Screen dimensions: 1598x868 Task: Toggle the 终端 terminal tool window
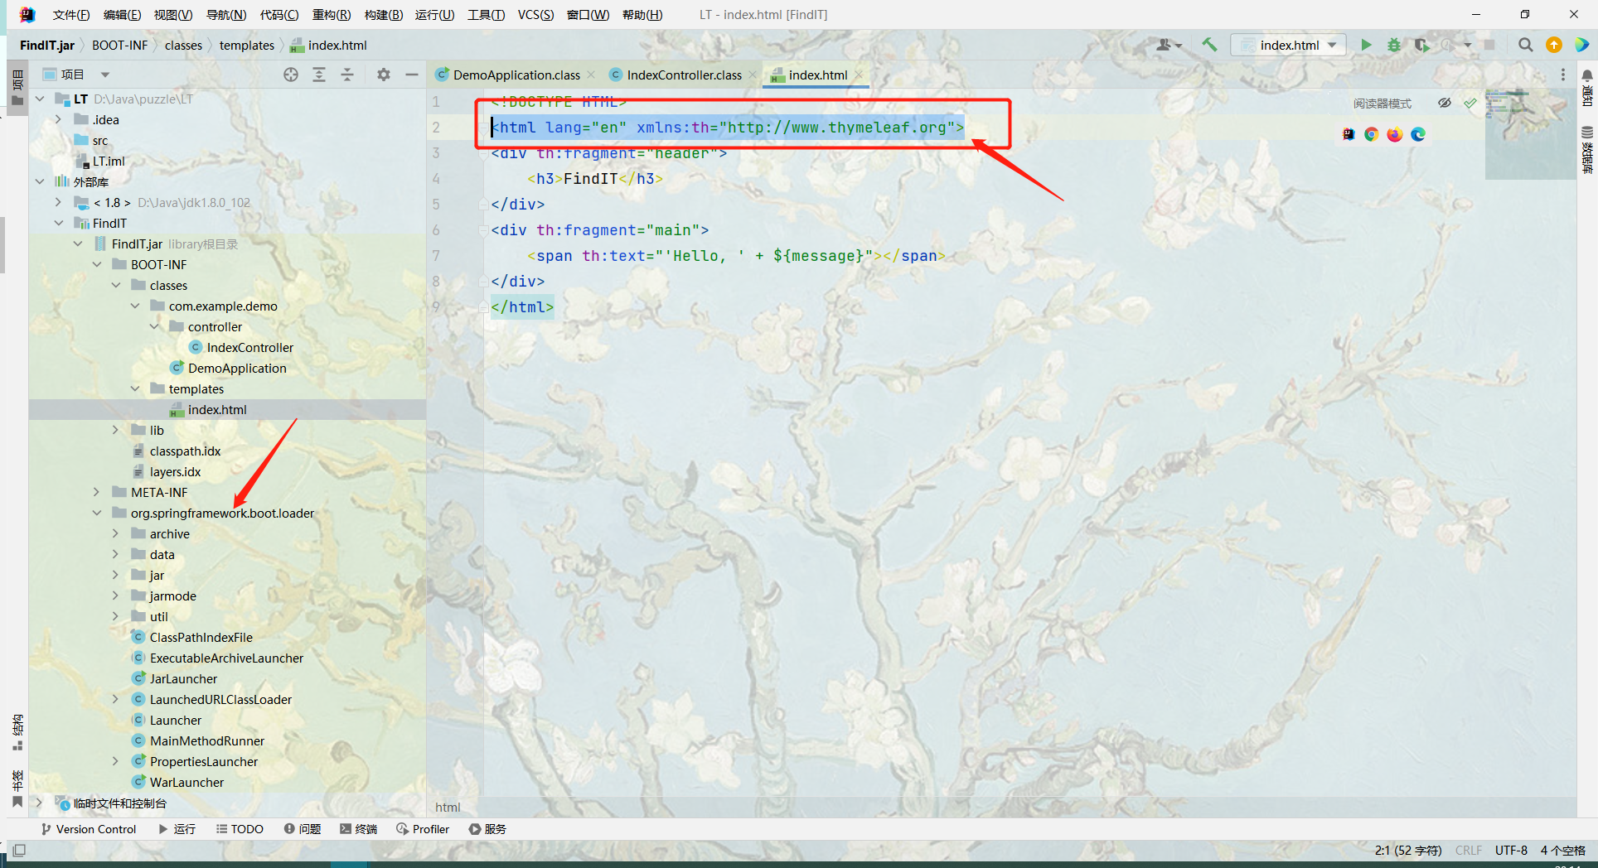pos(358,829)
